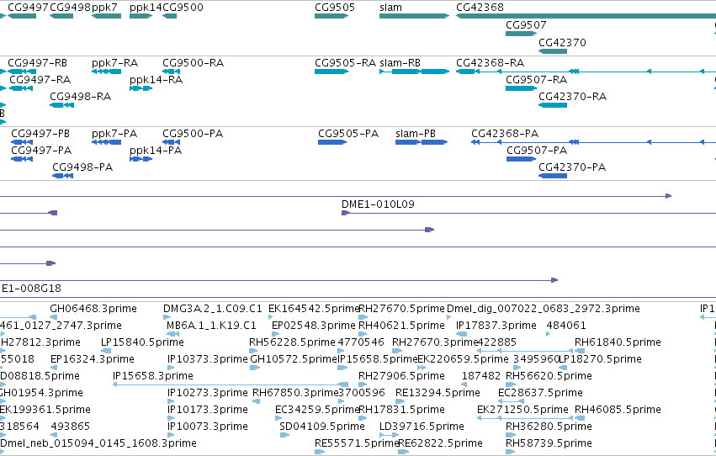The width and height of the screenshot is (716, 456).
Task: Click the ppk7 gene bar
Action: (106, 16)
